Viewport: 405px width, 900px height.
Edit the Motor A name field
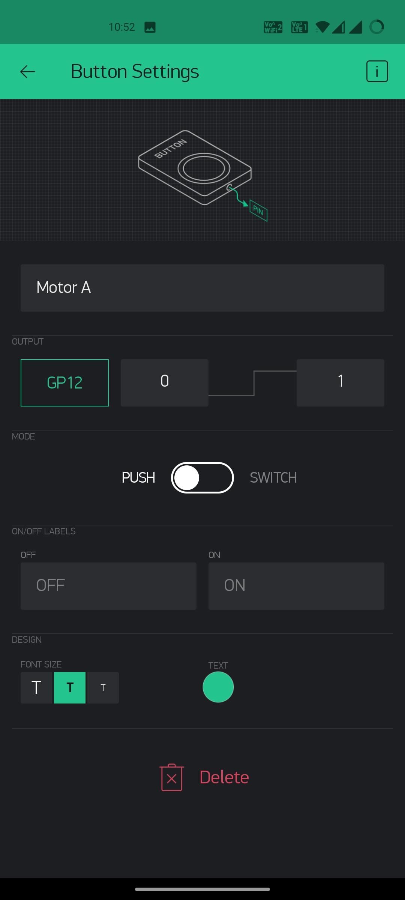coord(202,288)
